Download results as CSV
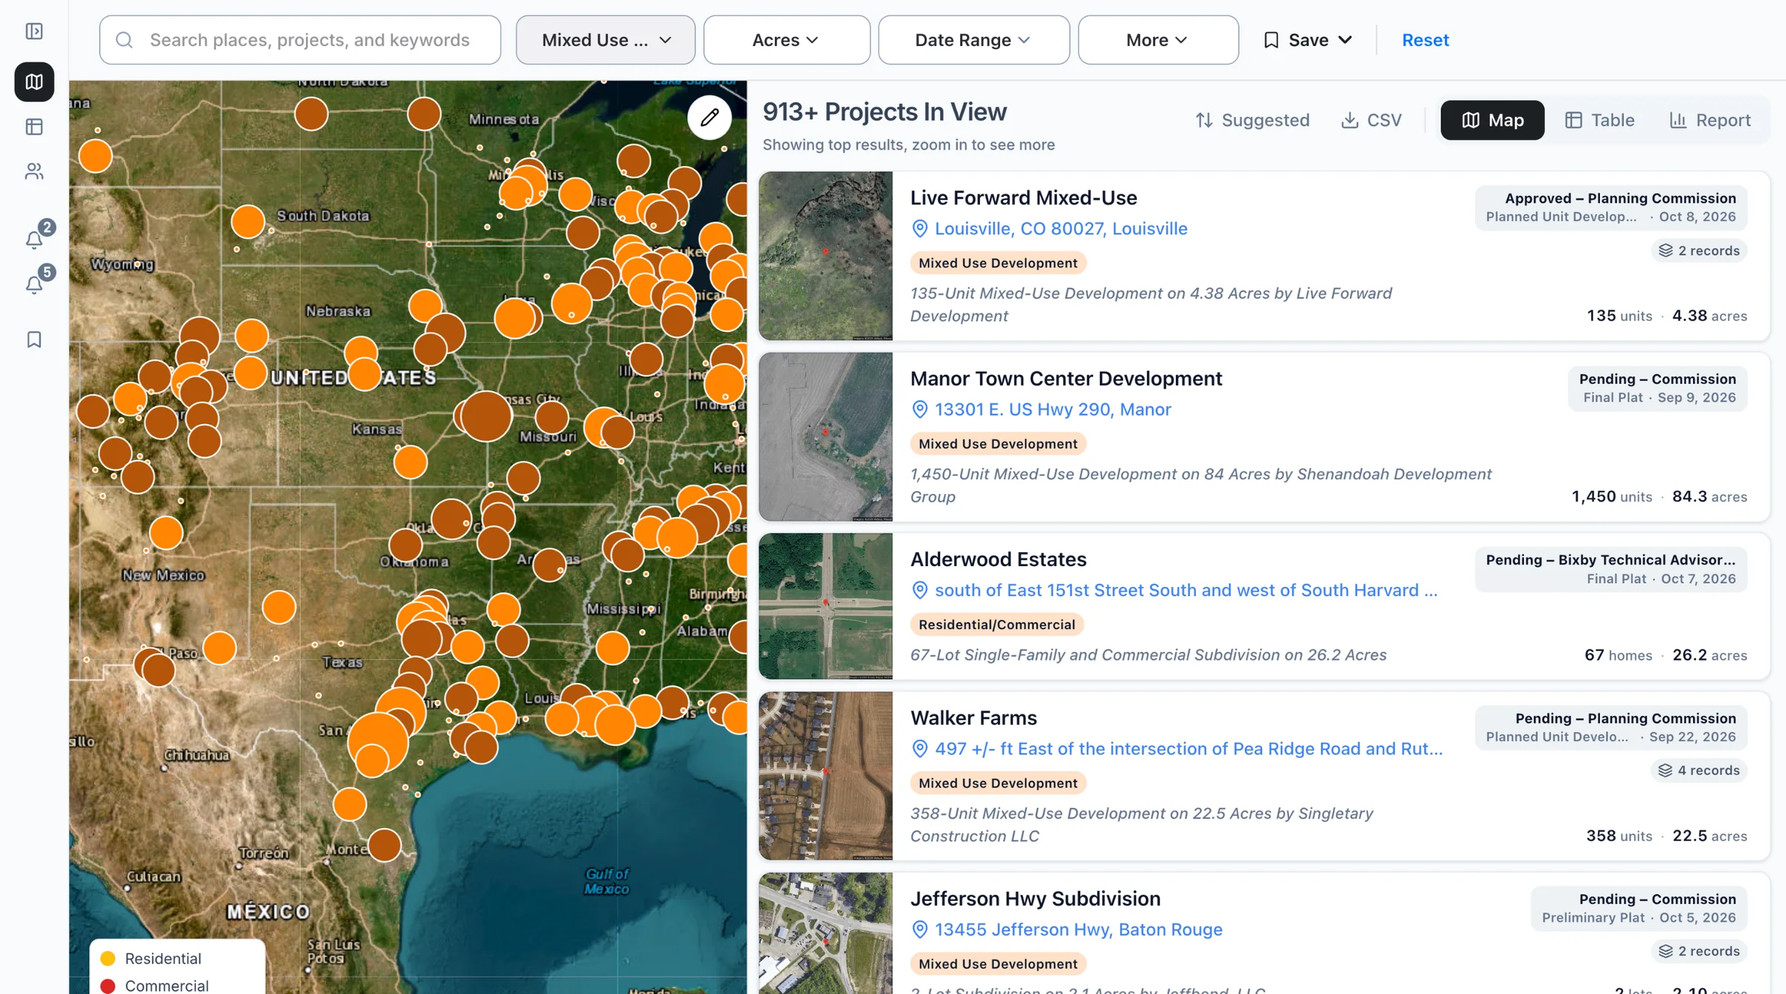The width and height of the screenshot is (1786, 994). pos(1371,120)
